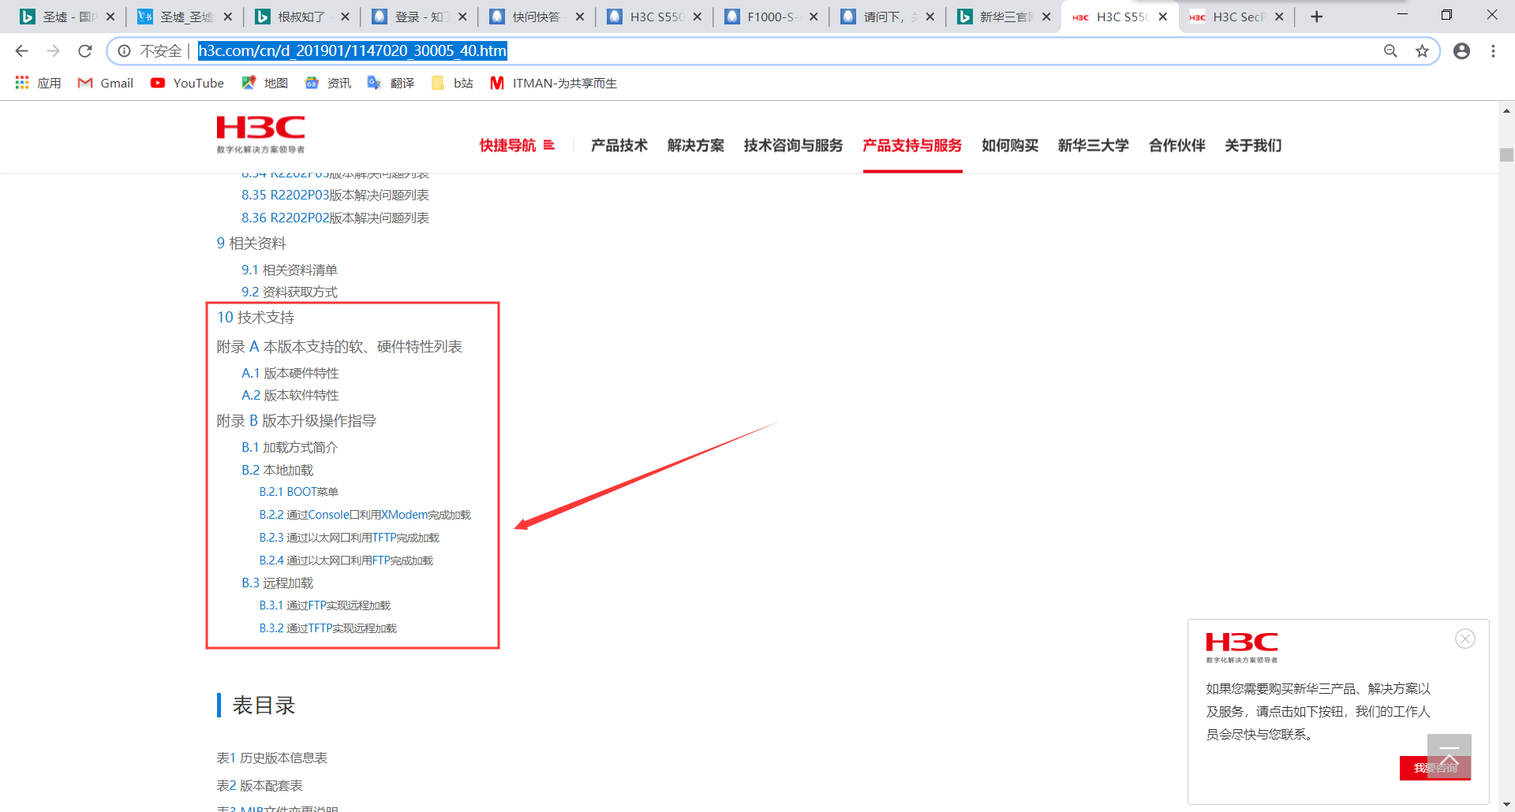Open 8.36 R2202P02版本解决问题列表 link

click(335, 218)
